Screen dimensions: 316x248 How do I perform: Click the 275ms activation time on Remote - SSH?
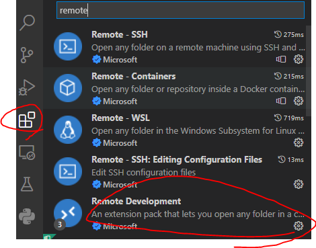tap(289, 35)
